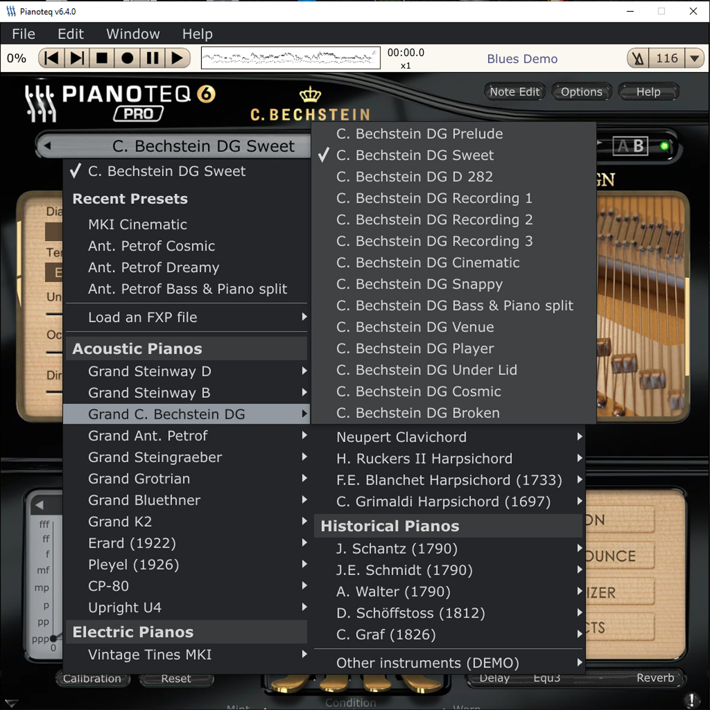This screenshot has height=710, width=710.
Task: Expand Grand Steinway D submenu
Action: (x=186, y=371)
